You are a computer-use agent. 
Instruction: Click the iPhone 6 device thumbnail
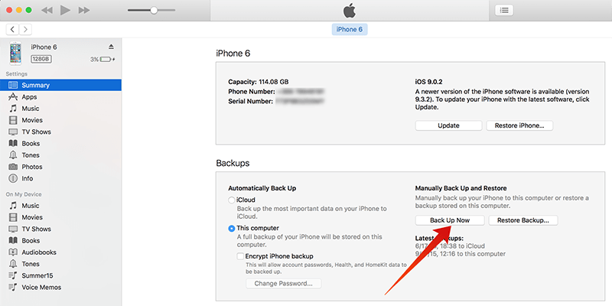point(15,53)
